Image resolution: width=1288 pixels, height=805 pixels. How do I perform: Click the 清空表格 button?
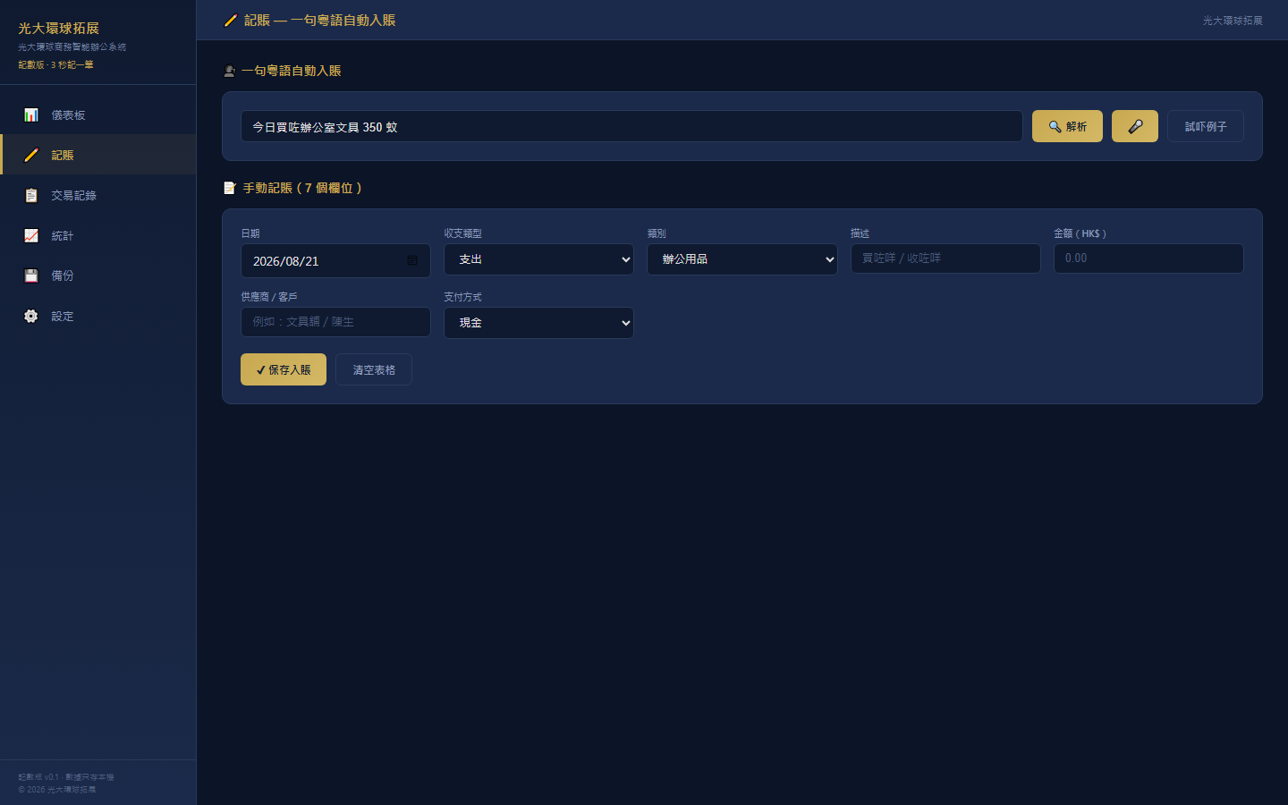[374, 369]
